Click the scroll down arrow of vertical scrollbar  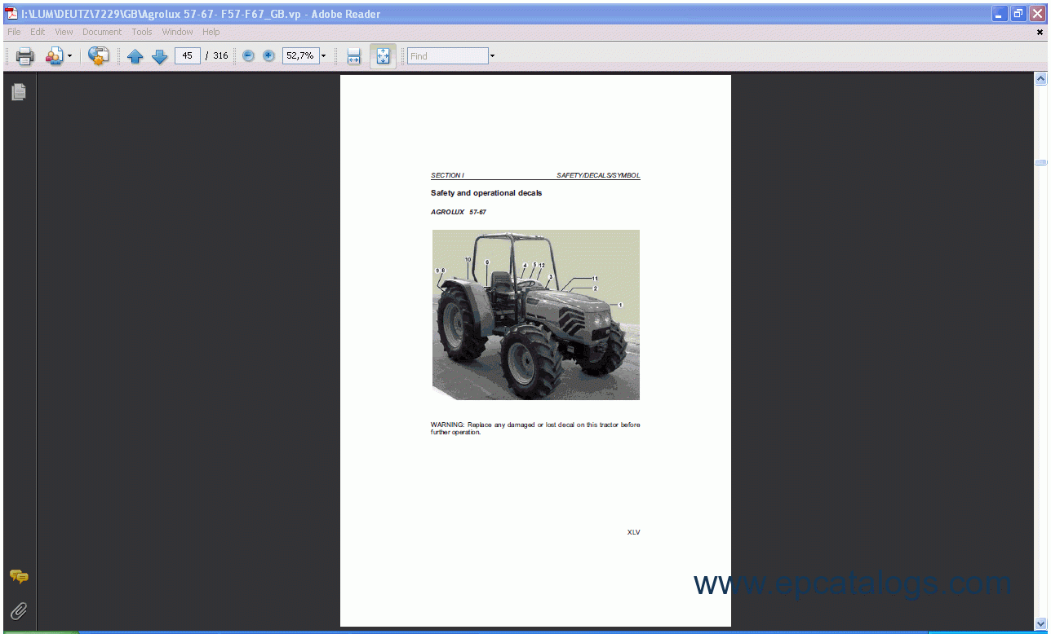pyautogui.click(x=1040, y=624)
